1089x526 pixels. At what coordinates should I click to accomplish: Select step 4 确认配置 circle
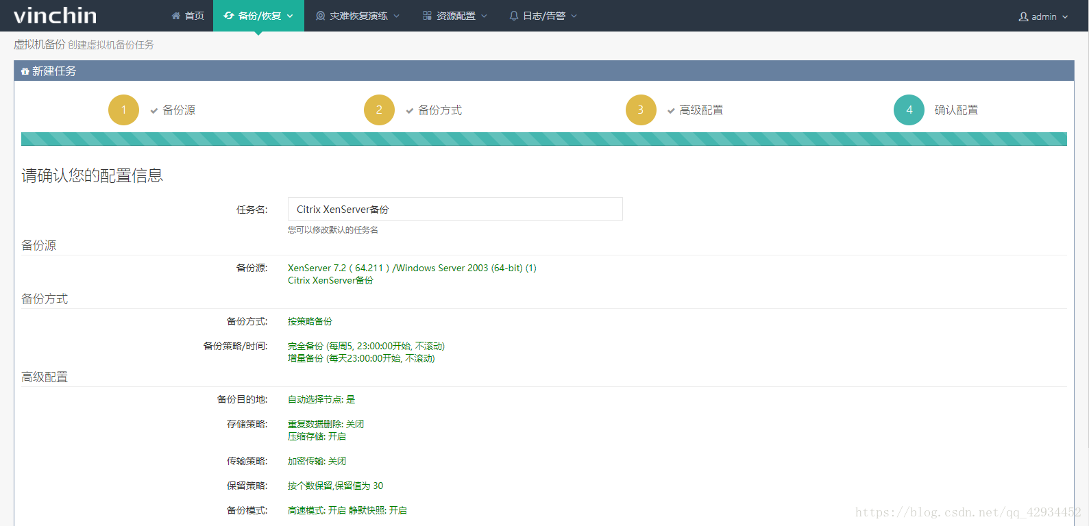click(909, 110)
